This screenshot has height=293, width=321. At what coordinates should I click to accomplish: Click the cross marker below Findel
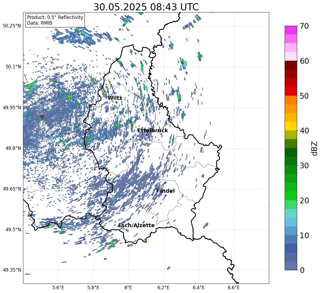[166, 195]
